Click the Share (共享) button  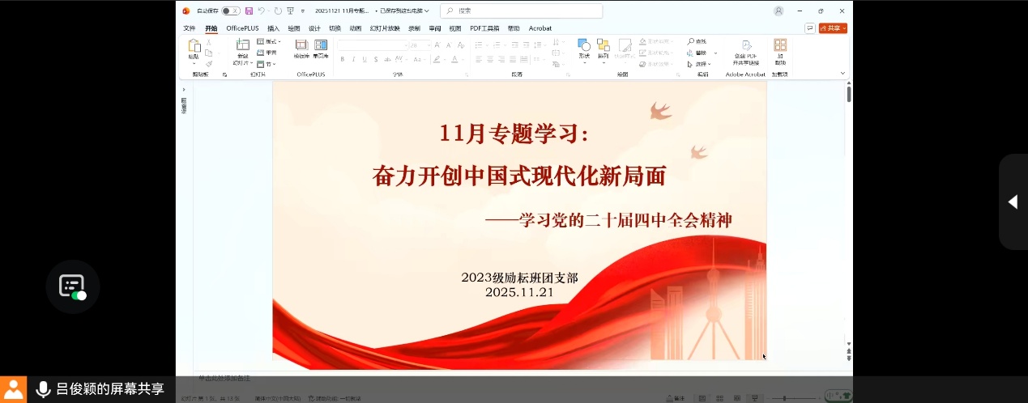[833, 28]
